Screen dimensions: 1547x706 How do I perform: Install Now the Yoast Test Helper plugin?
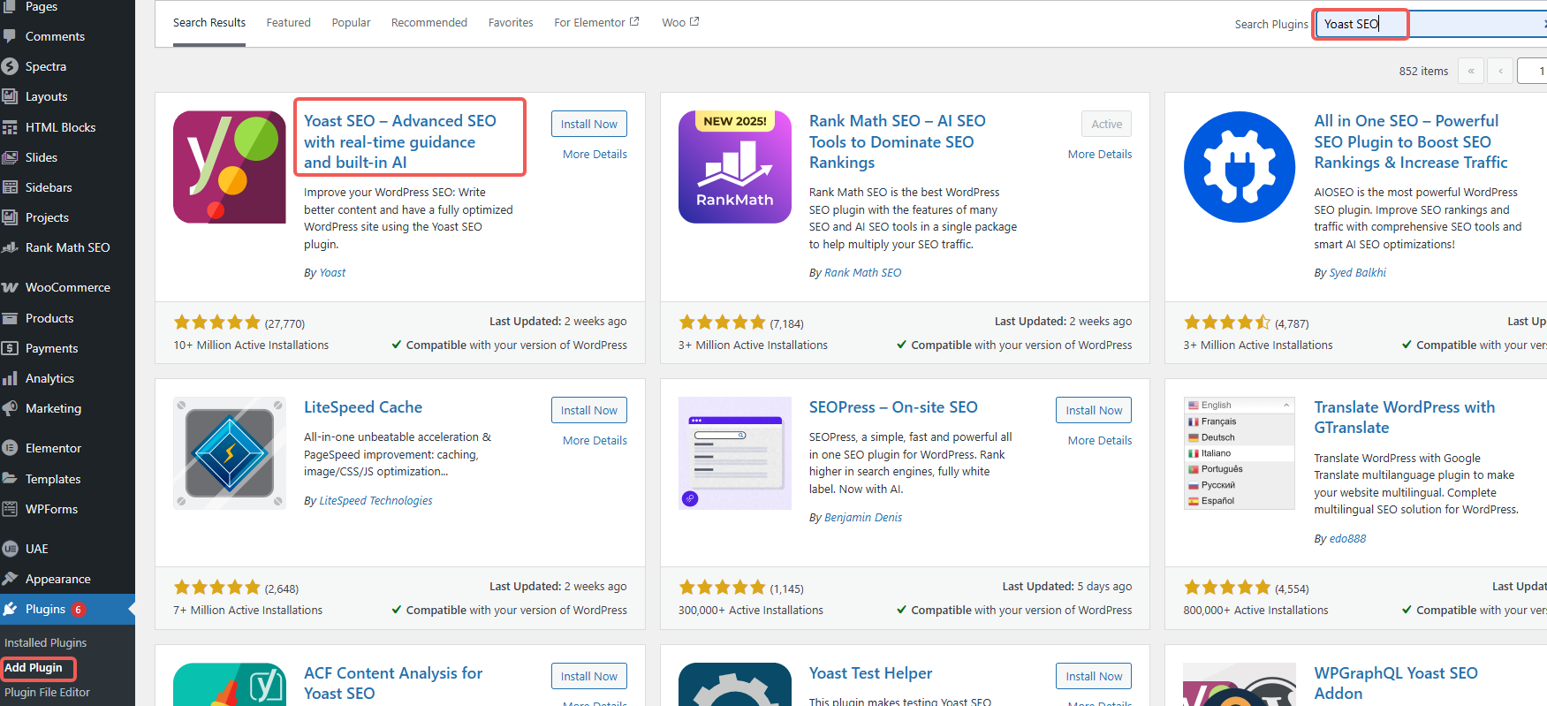click(1094, 676)
